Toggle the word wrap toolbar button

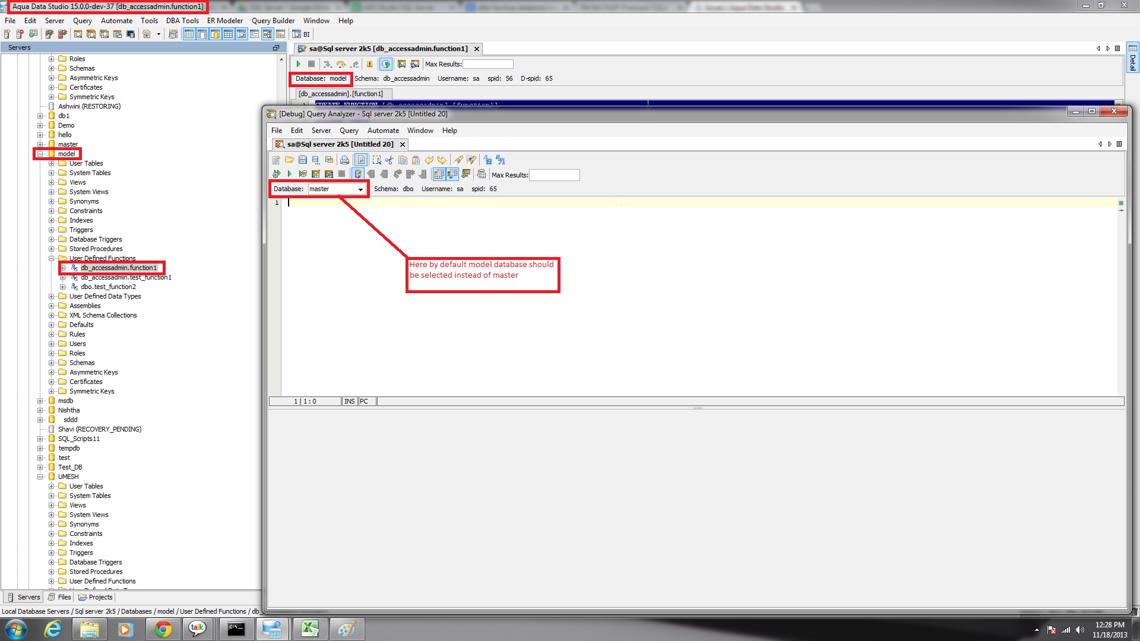tap(361, 160)
